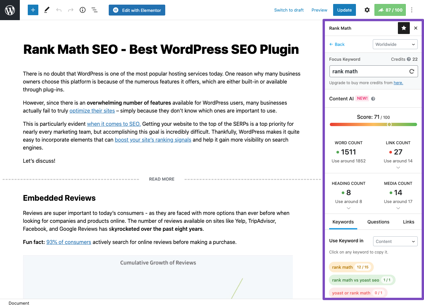Screen dimensions: 424x307
Task: Open the Use Keyword in Content dropdown
Action: coord(395,241)
